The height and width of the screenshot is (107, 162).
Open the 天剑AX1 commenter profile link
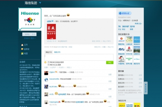(52, 72)
